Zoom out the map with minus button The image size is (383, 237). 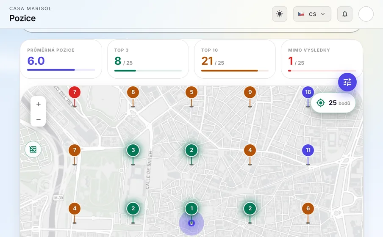(39, 119)
